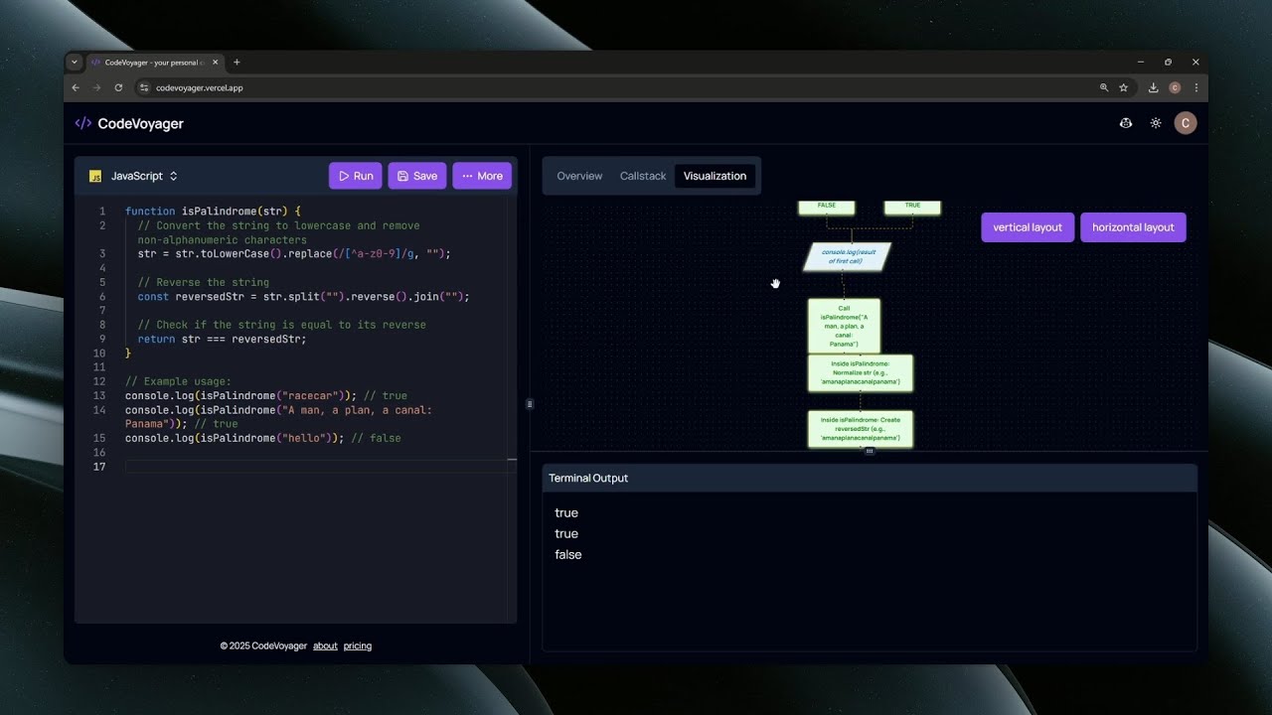
Task: Open the user avatar in app header
Action: pos(1185,123)
